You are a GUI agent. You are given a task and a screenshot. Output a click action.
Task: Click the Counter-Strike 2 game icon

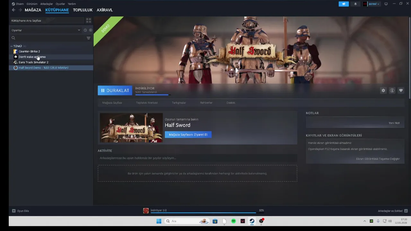pos(15,51)
